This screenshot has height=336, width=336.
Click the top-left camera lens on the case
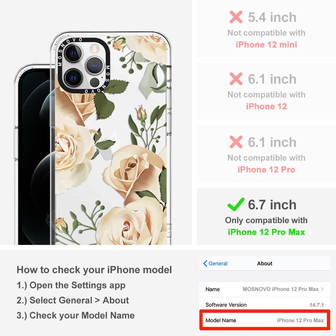tap(73, 53)
